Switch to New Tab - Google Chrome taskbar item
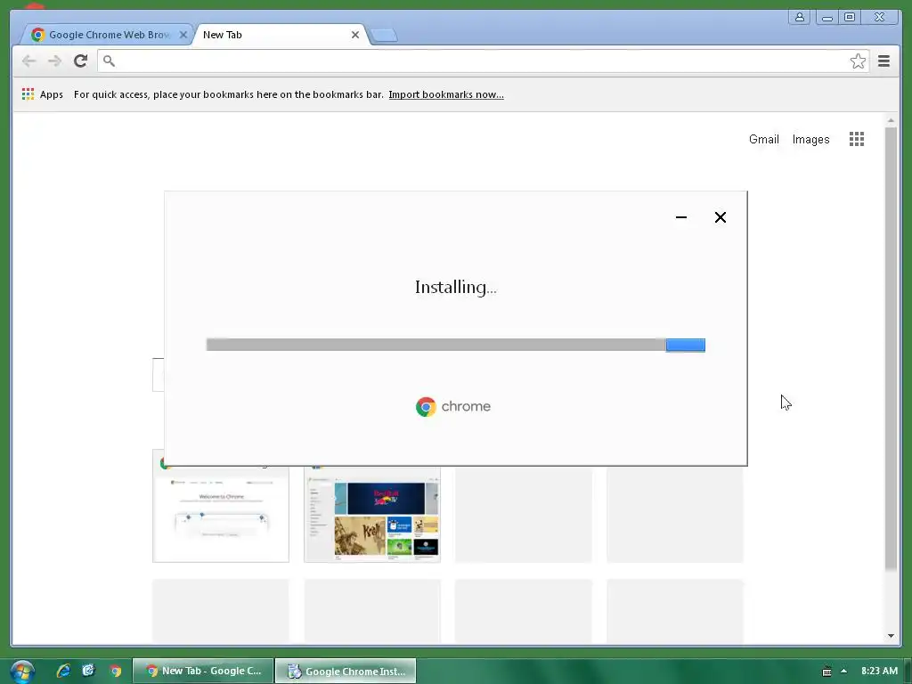This screenshot has height=684, width=912. pos(203,671)
